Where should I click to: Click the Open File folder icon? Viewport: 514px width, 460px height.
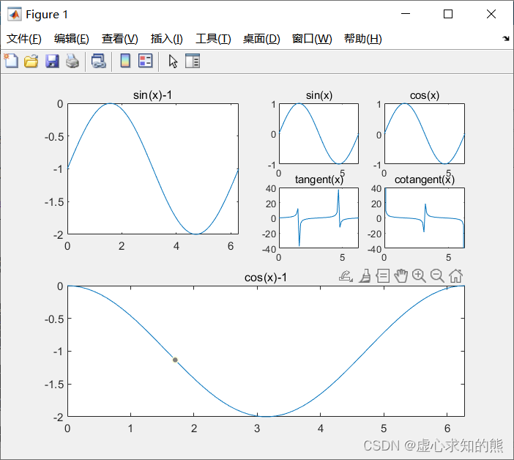31,62
